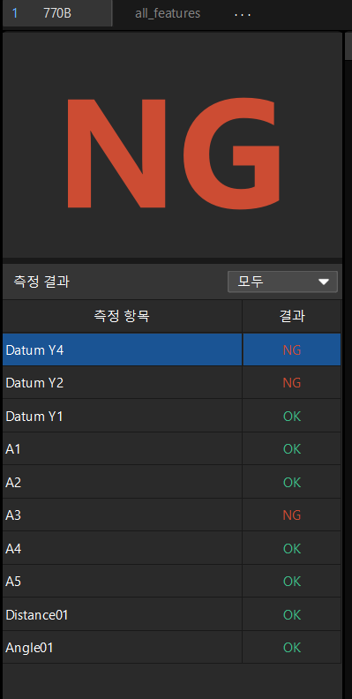Switch to the all_features tab

pos(168,13)
